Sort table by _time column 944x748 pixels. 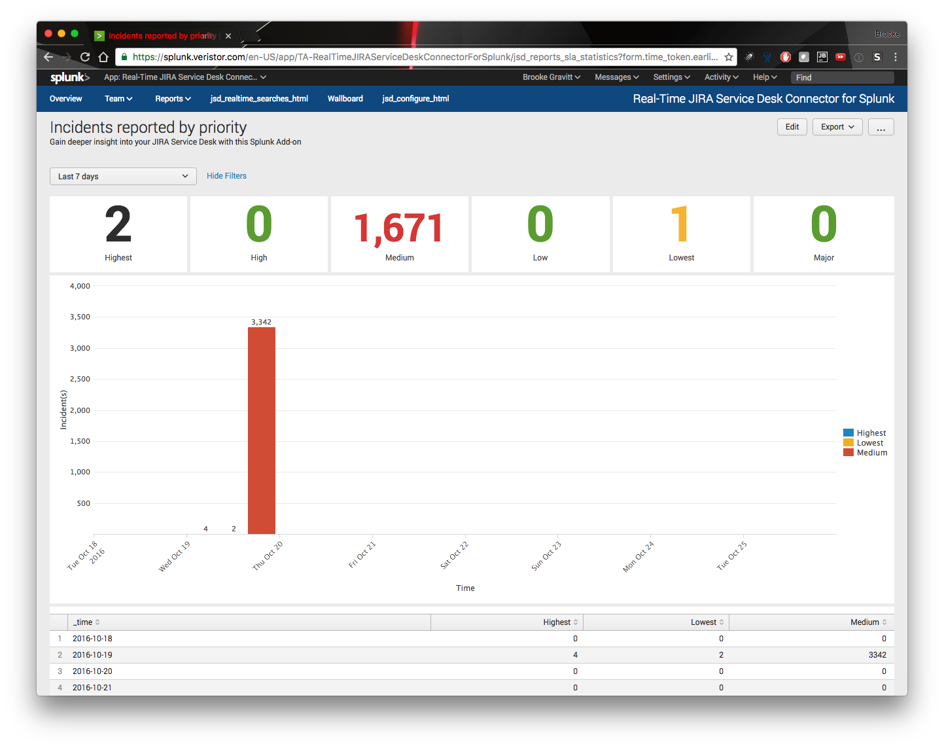[86, 622]
